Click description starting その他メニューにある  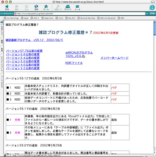click(67, 133)
